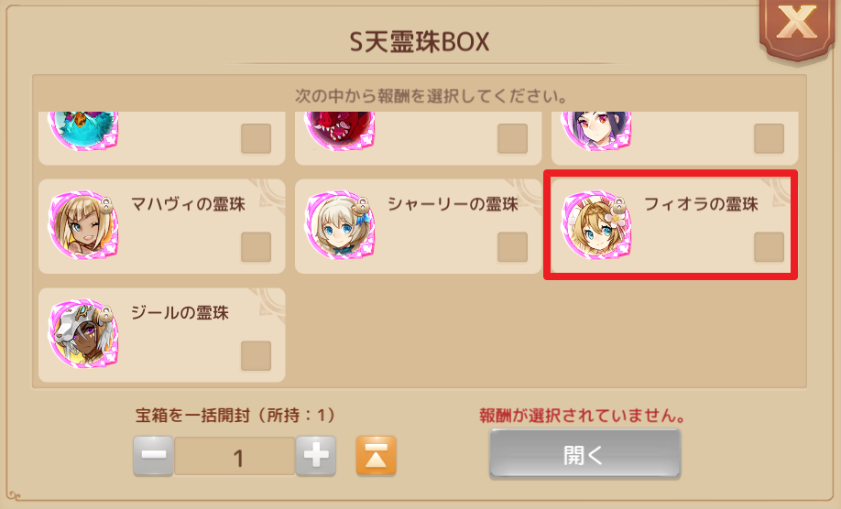Select the ジール spirit orb portrait icon
Screen dimensions: 841x509
(83, 334)
